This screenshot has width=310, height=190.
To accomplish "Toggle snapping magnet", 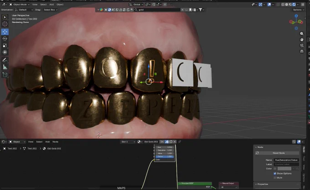I will click(x=154, y=5).
